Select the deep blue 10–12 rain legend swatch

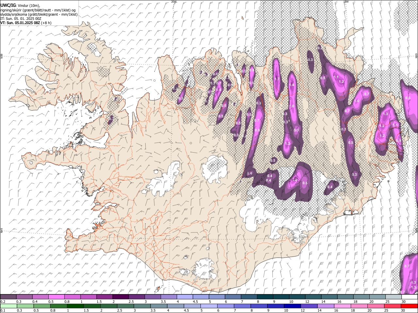click(x=292, y=306)
